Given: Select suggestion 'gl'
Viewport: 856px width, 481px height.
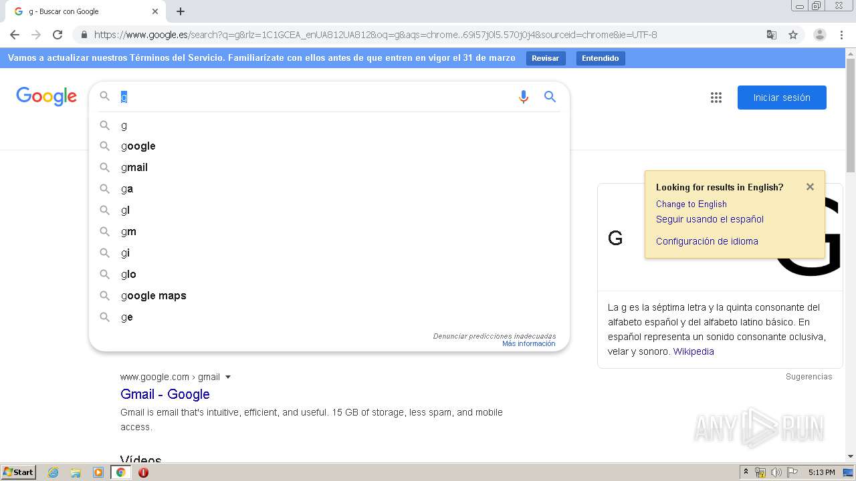Looking at the screenshot, I should coord(329,210).
